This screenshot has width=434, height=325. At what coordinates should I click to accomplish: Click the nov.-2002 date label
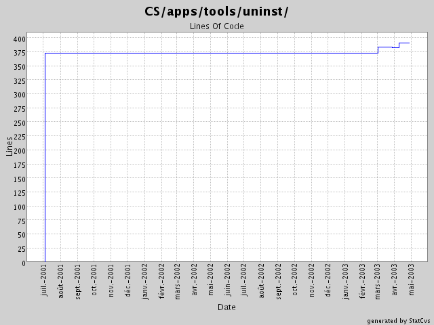tap(312, 280)
